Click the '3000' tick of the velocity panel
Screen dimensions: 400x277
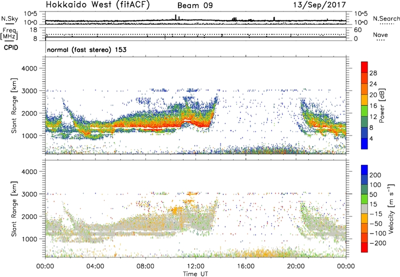tap(29, 194)
